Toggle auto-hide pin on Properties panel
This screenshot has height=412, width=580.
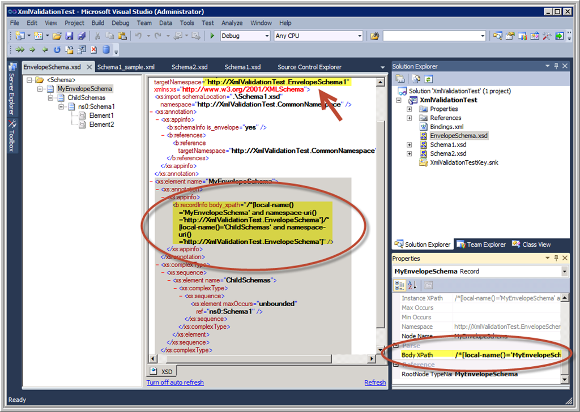pyautogui.click(x=556, y=258)
